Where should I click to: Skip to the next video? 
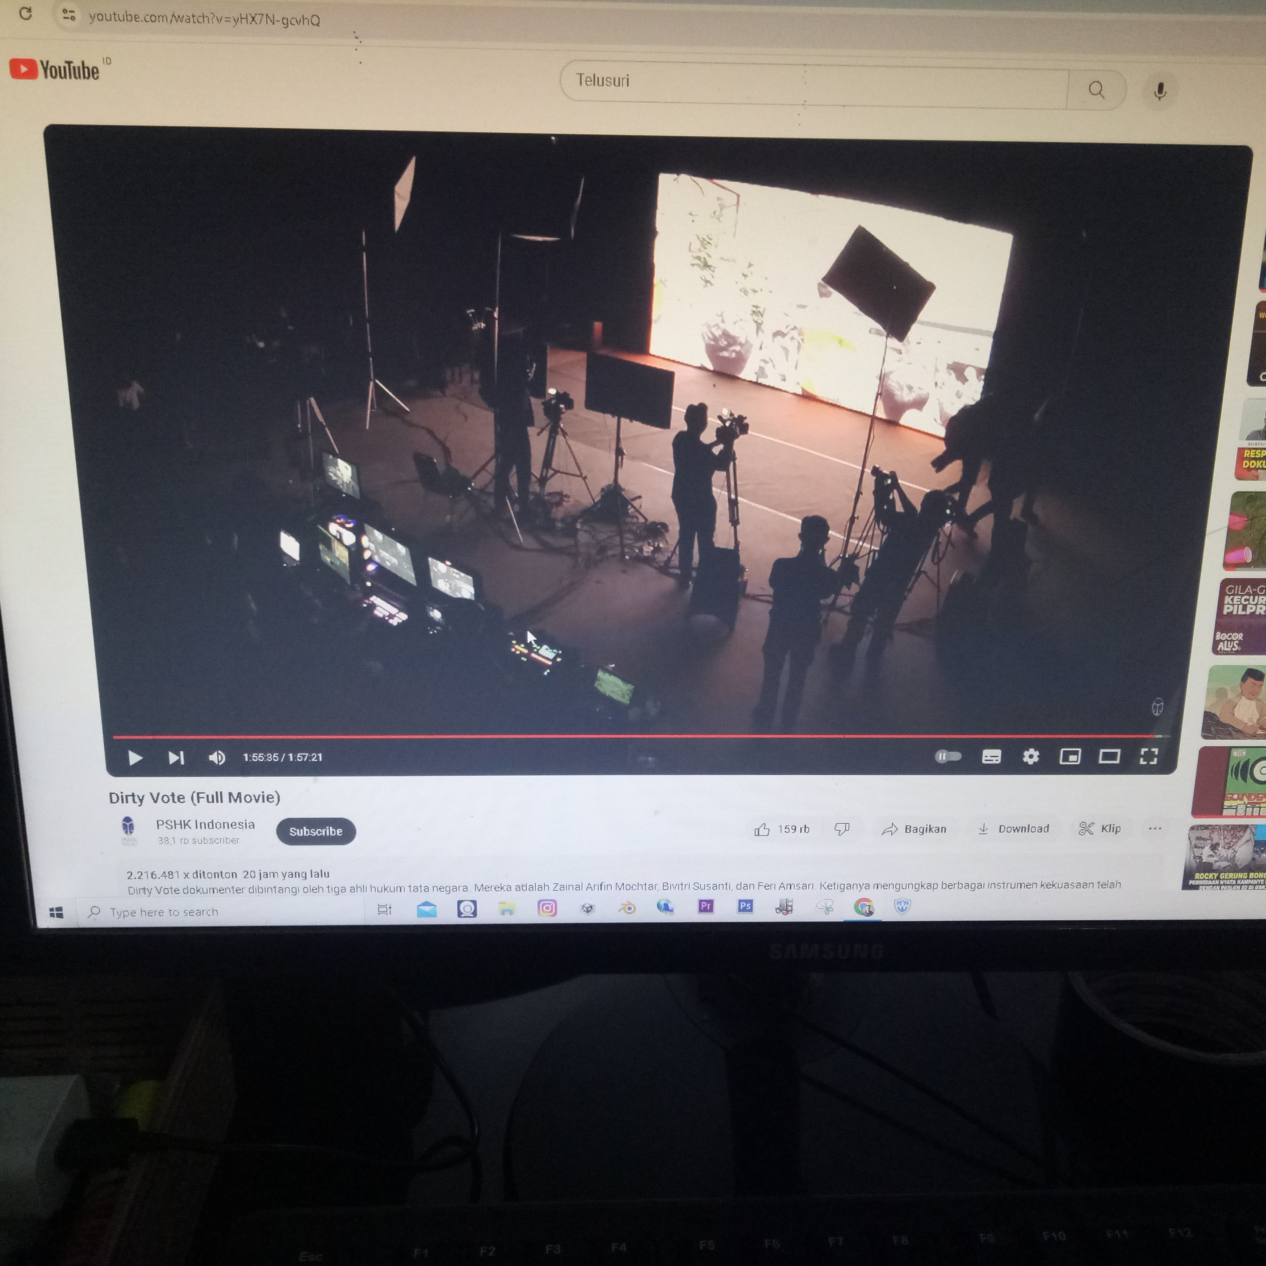pyautogui.click(x=176, y=758)
